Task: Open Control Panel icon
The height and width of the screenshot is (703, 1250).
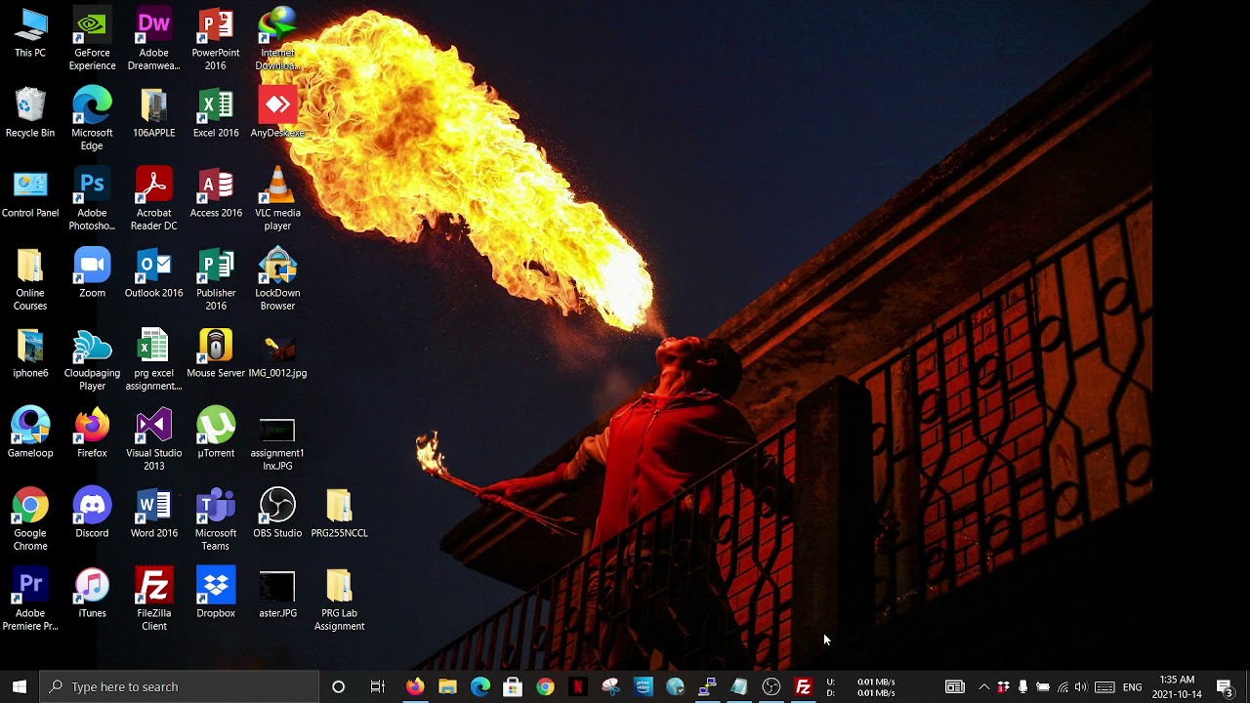Action: click(30, 193)
